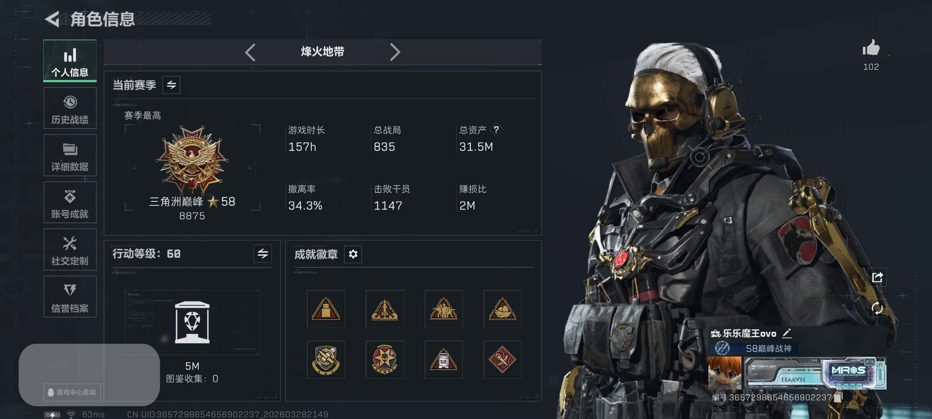The height and width of the screenshot is (419, 932).
Task: Click the 信誉档案 sidebar entry
Action: coord(70,297)
